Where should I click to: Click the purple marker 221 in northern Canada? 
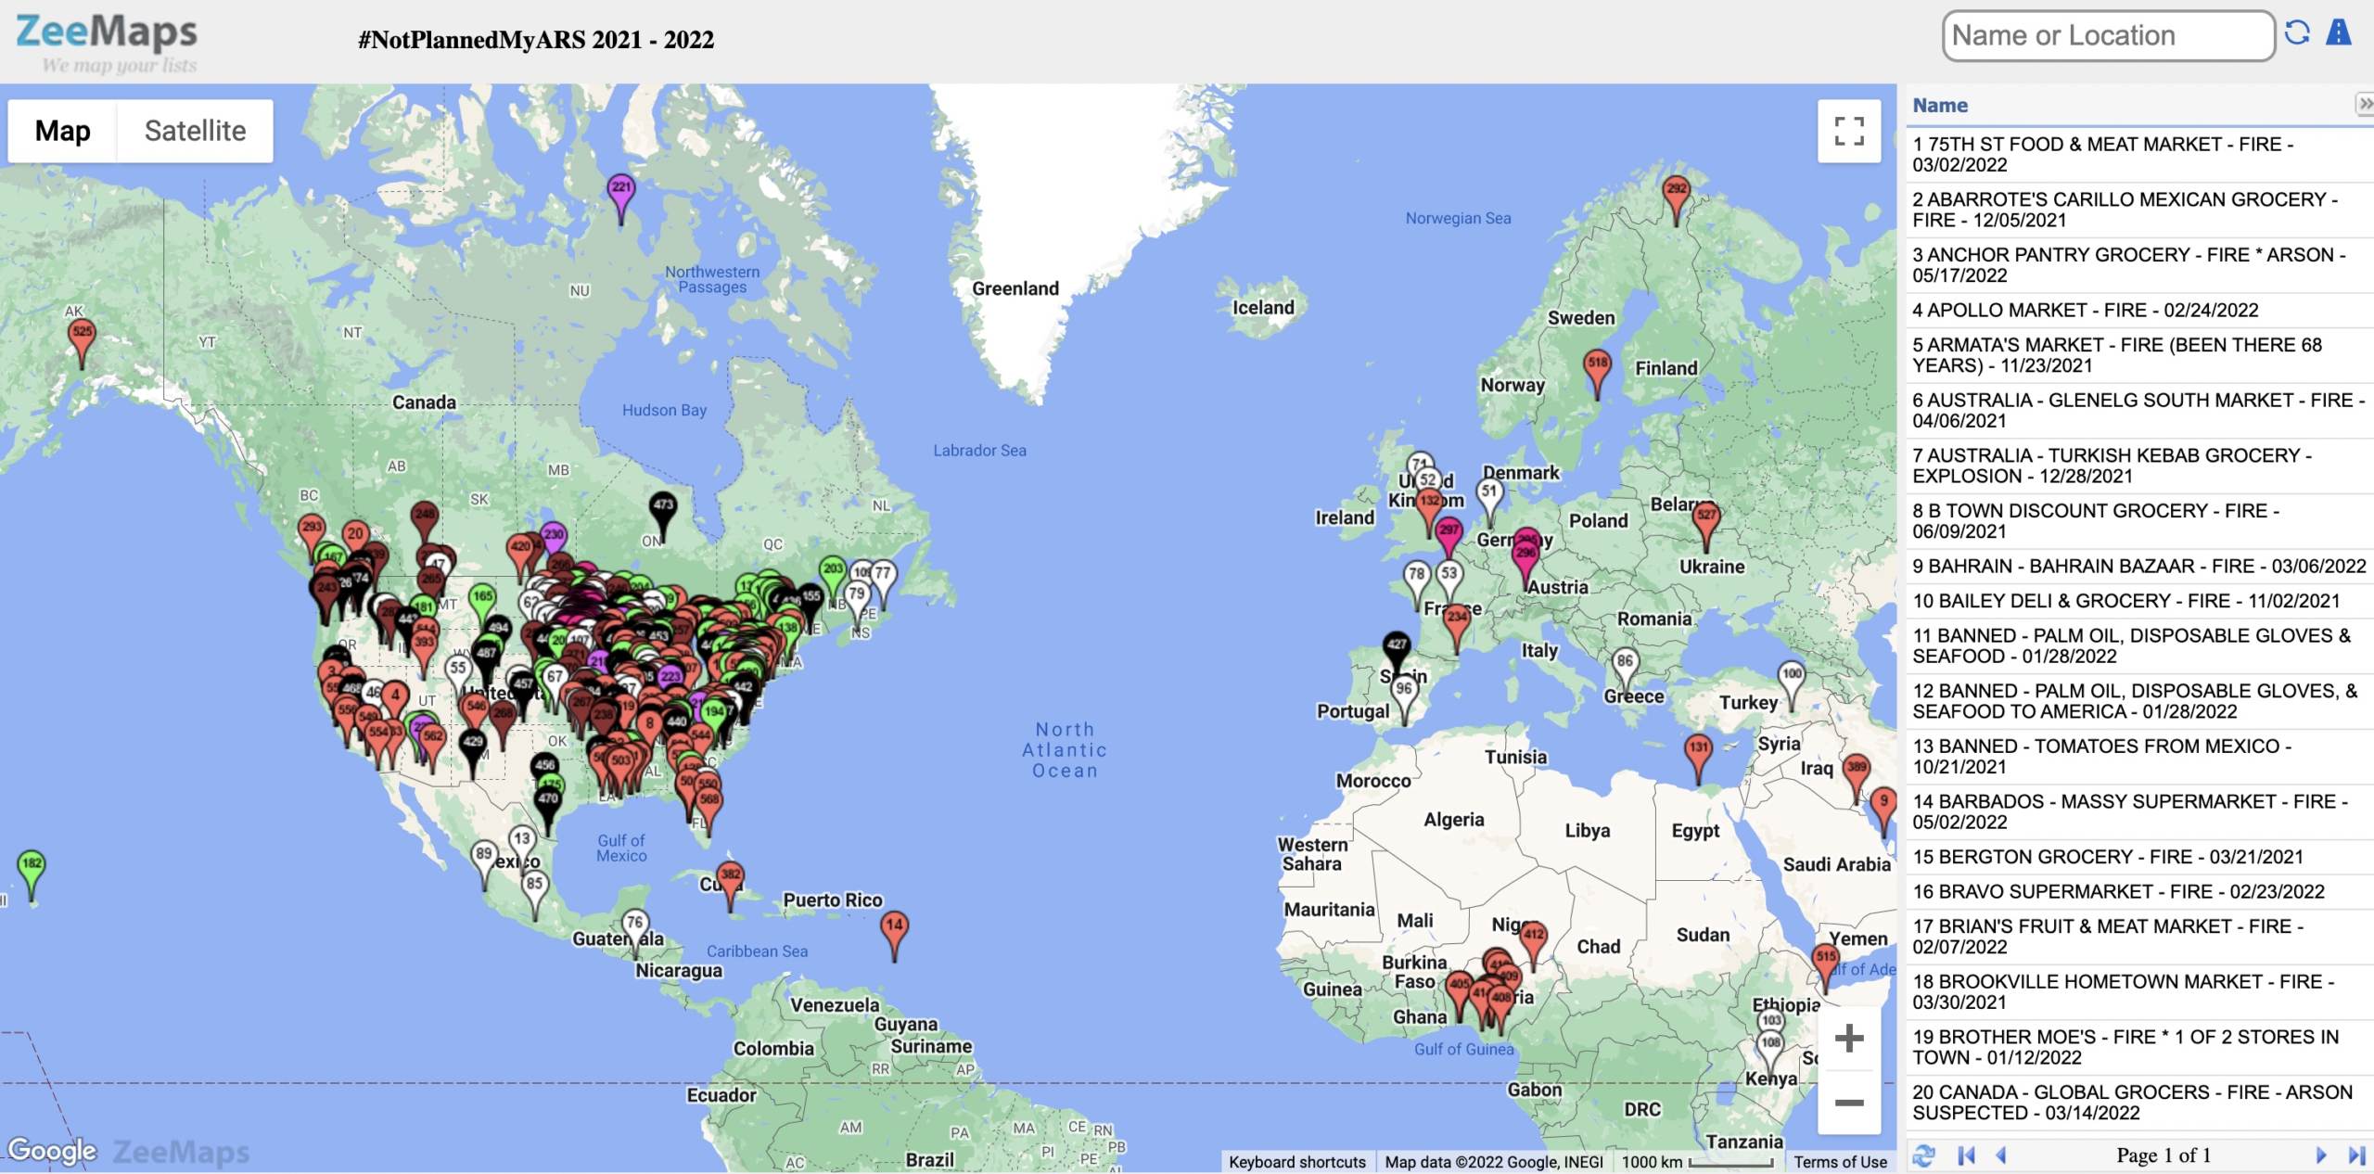[619, 185]
